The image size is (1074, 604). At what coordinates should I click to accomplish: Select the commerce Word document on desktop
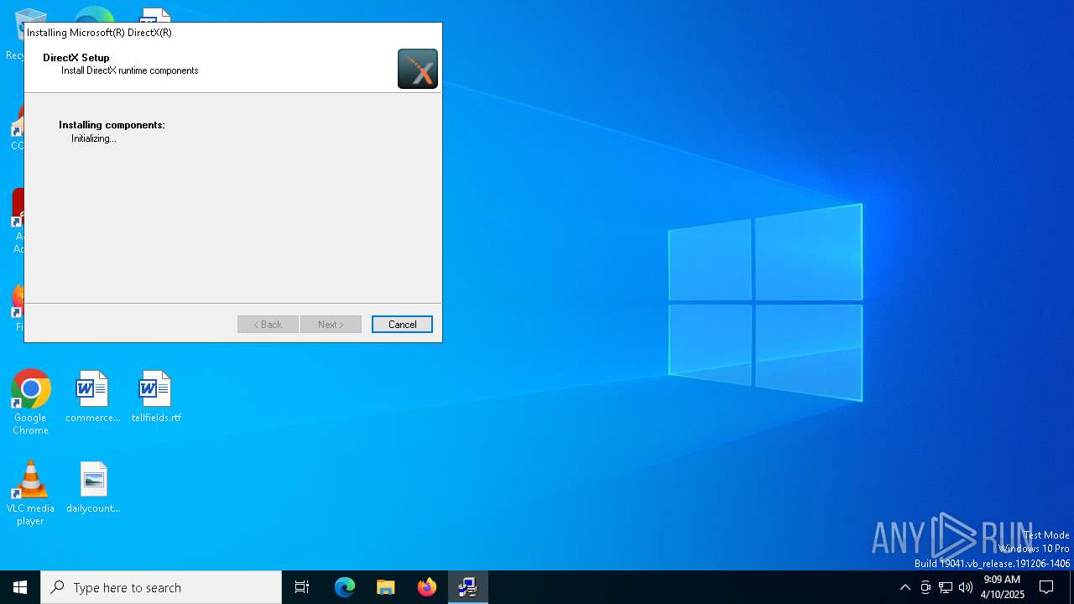tap(92, 397)
